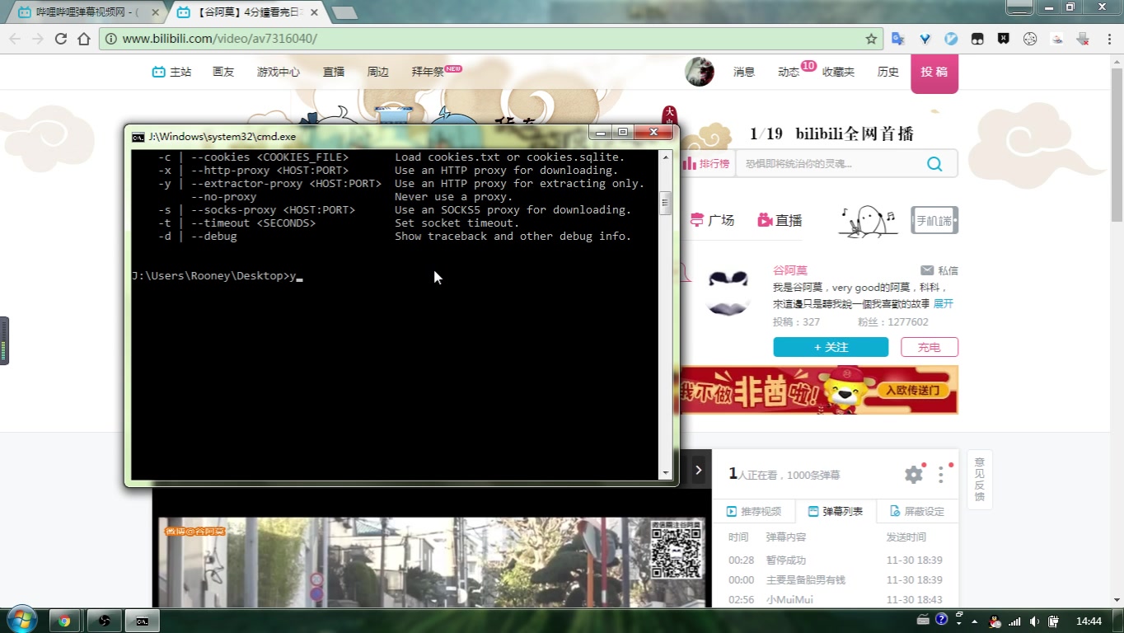Click the download extension icon with red x
Image resolution: width=1124 pixels, height=633 pixels.
pos(1083,39)
